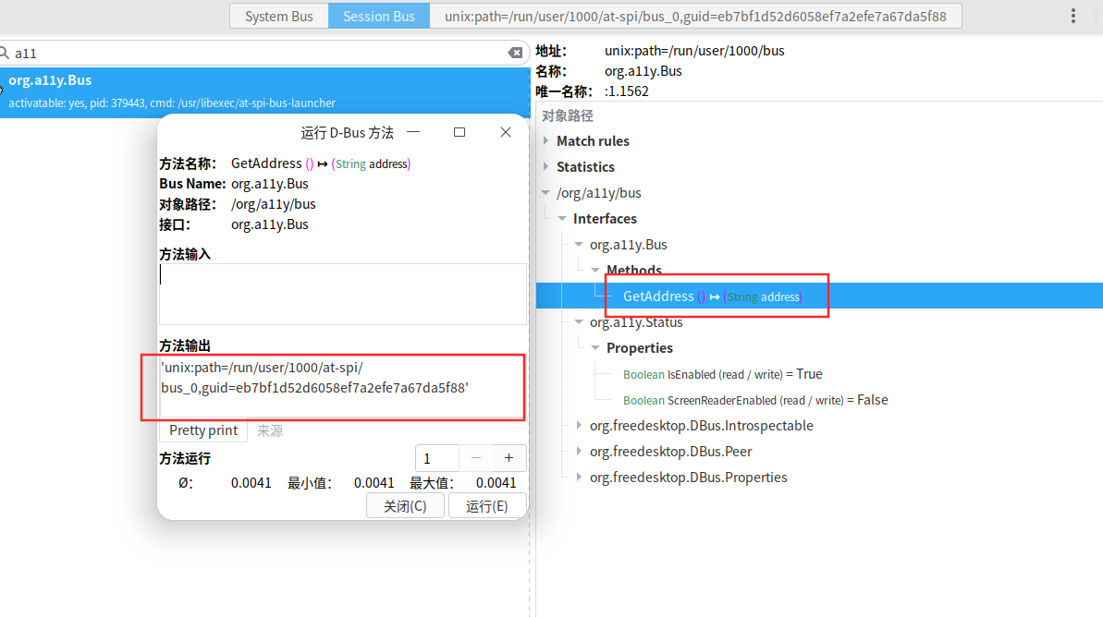
Task: Select the ScreenReaderEnabled property row
Action: 754,400
